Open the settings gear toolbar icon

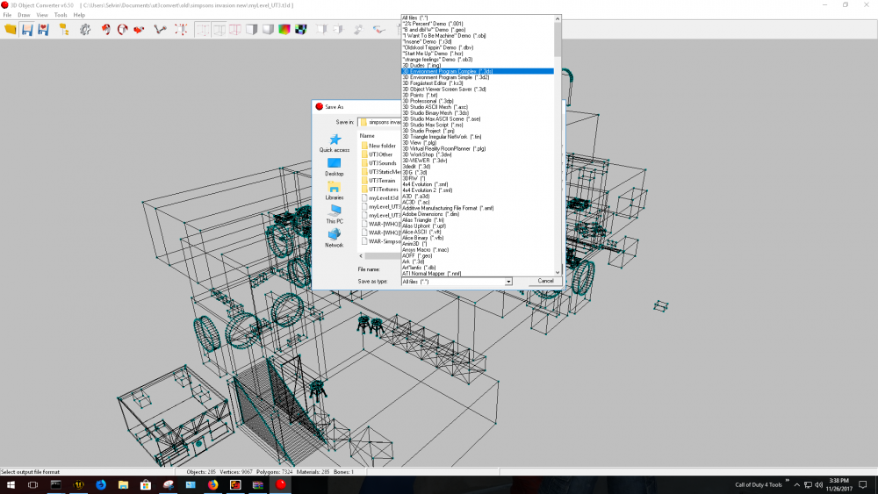pos(85,29)
